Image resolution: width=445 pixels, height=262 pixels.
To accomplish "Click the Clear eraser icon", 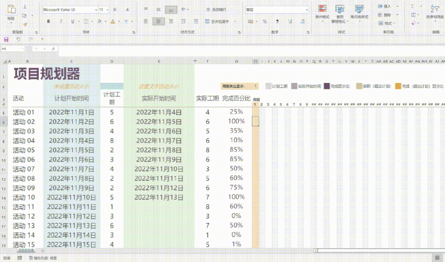I will (x=414, y=23).
